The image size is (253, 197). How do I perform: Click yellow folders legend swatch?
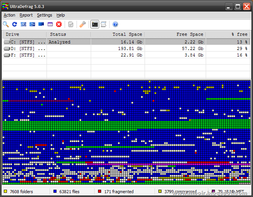tap(5, 191)
